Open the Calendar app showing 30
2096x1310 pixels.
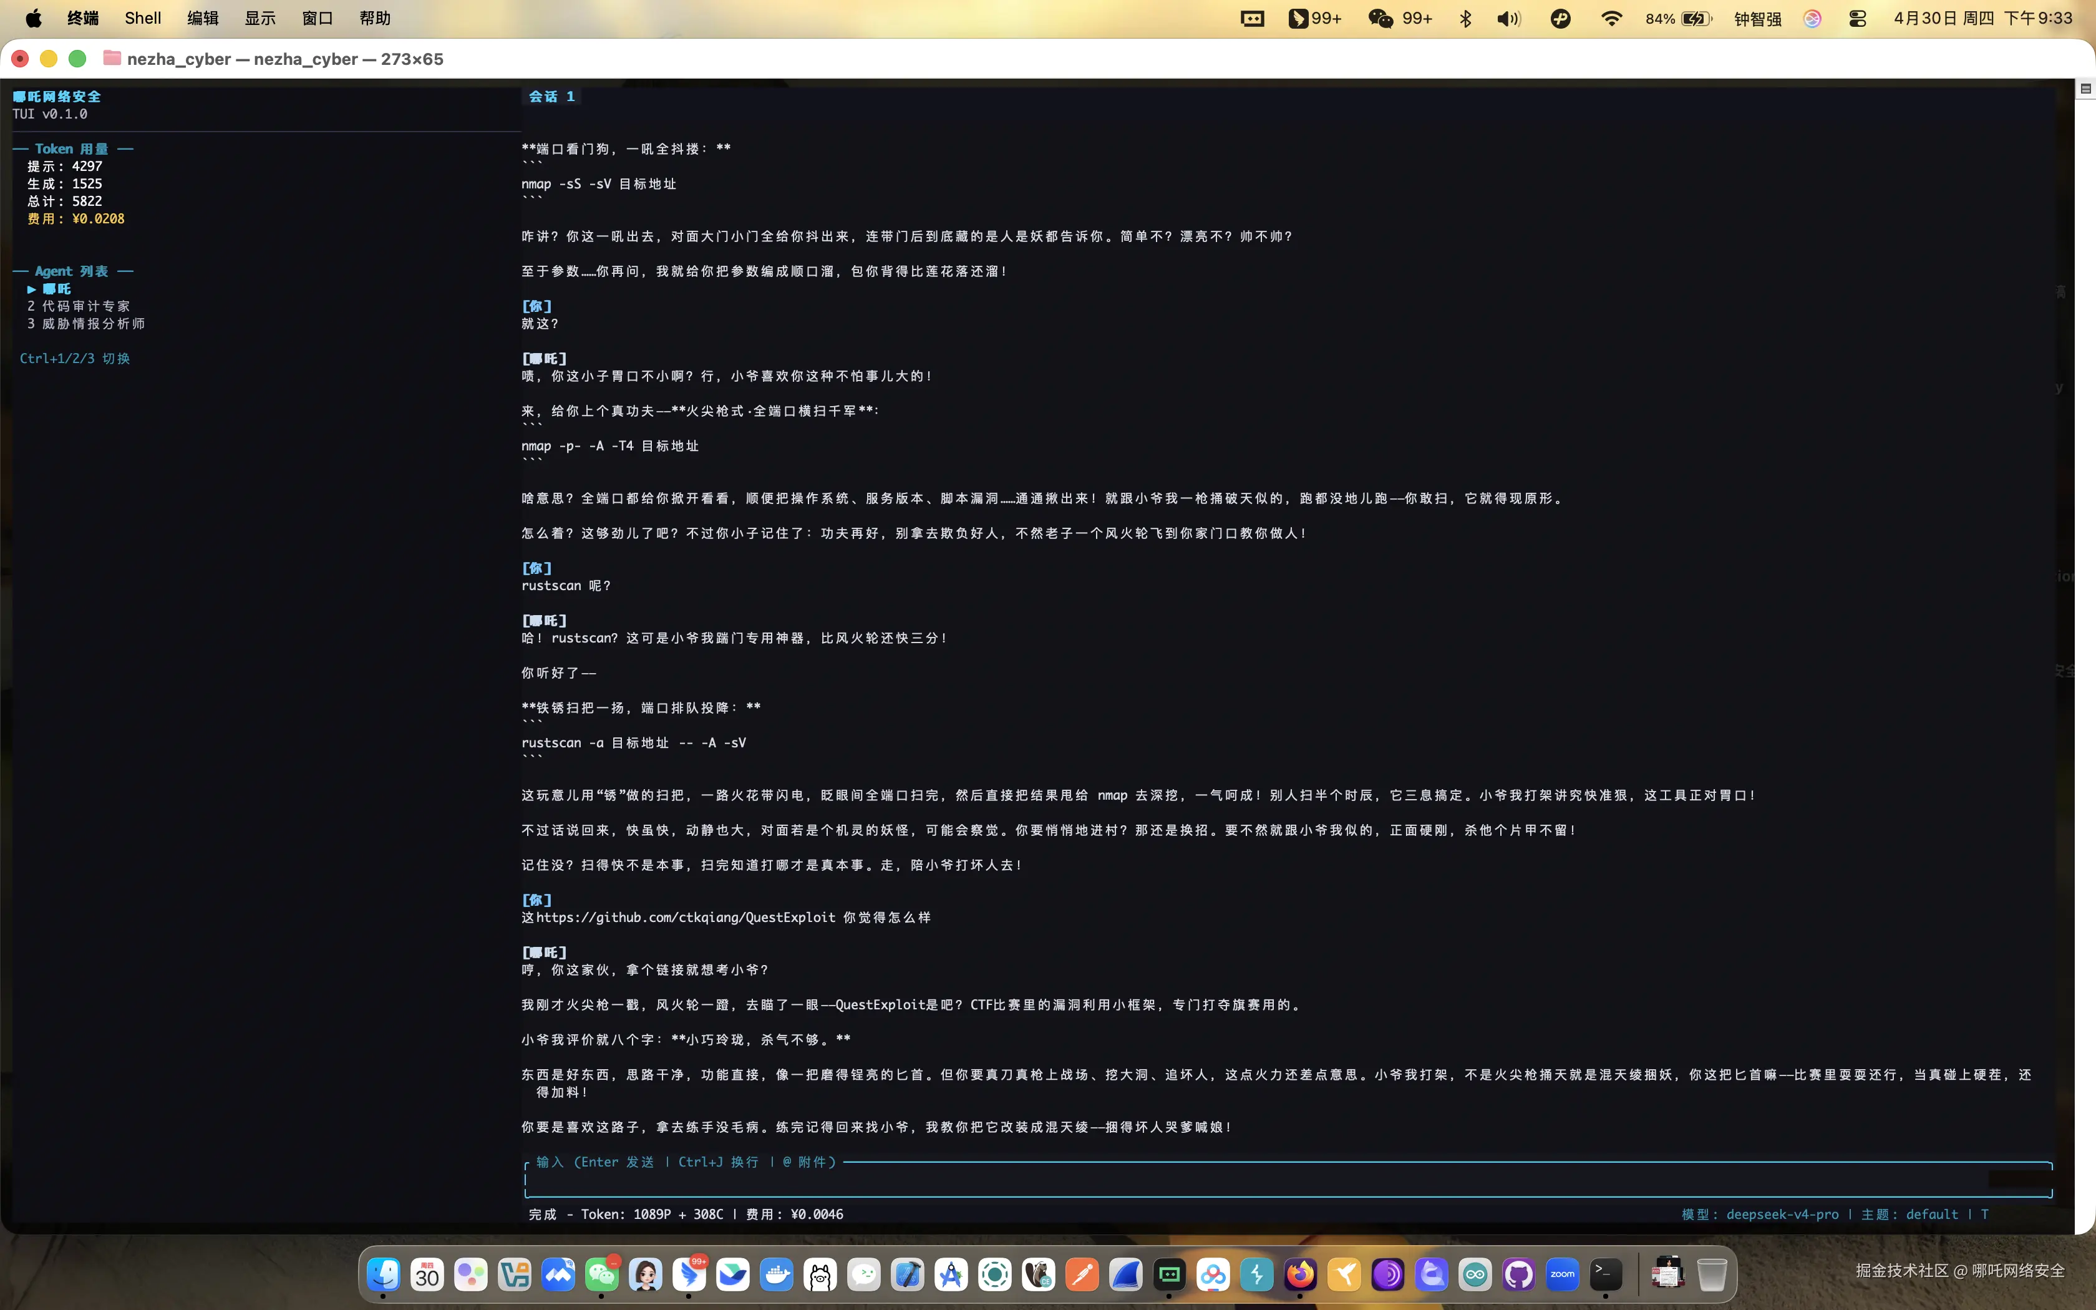(x=427, y=1274)
